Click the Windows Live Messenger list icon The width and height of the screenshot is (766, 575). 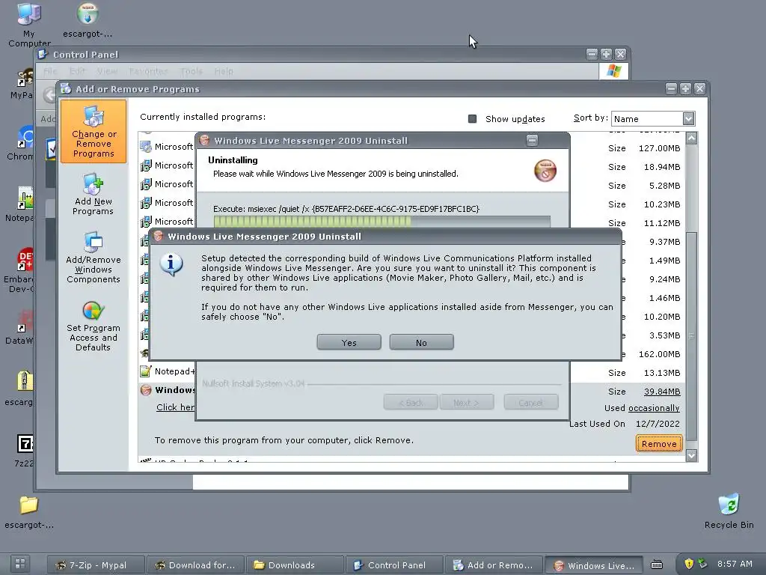click(146, 389)
